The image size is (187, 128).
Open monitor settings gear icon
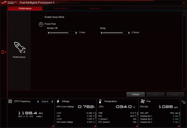click(184, 102)
